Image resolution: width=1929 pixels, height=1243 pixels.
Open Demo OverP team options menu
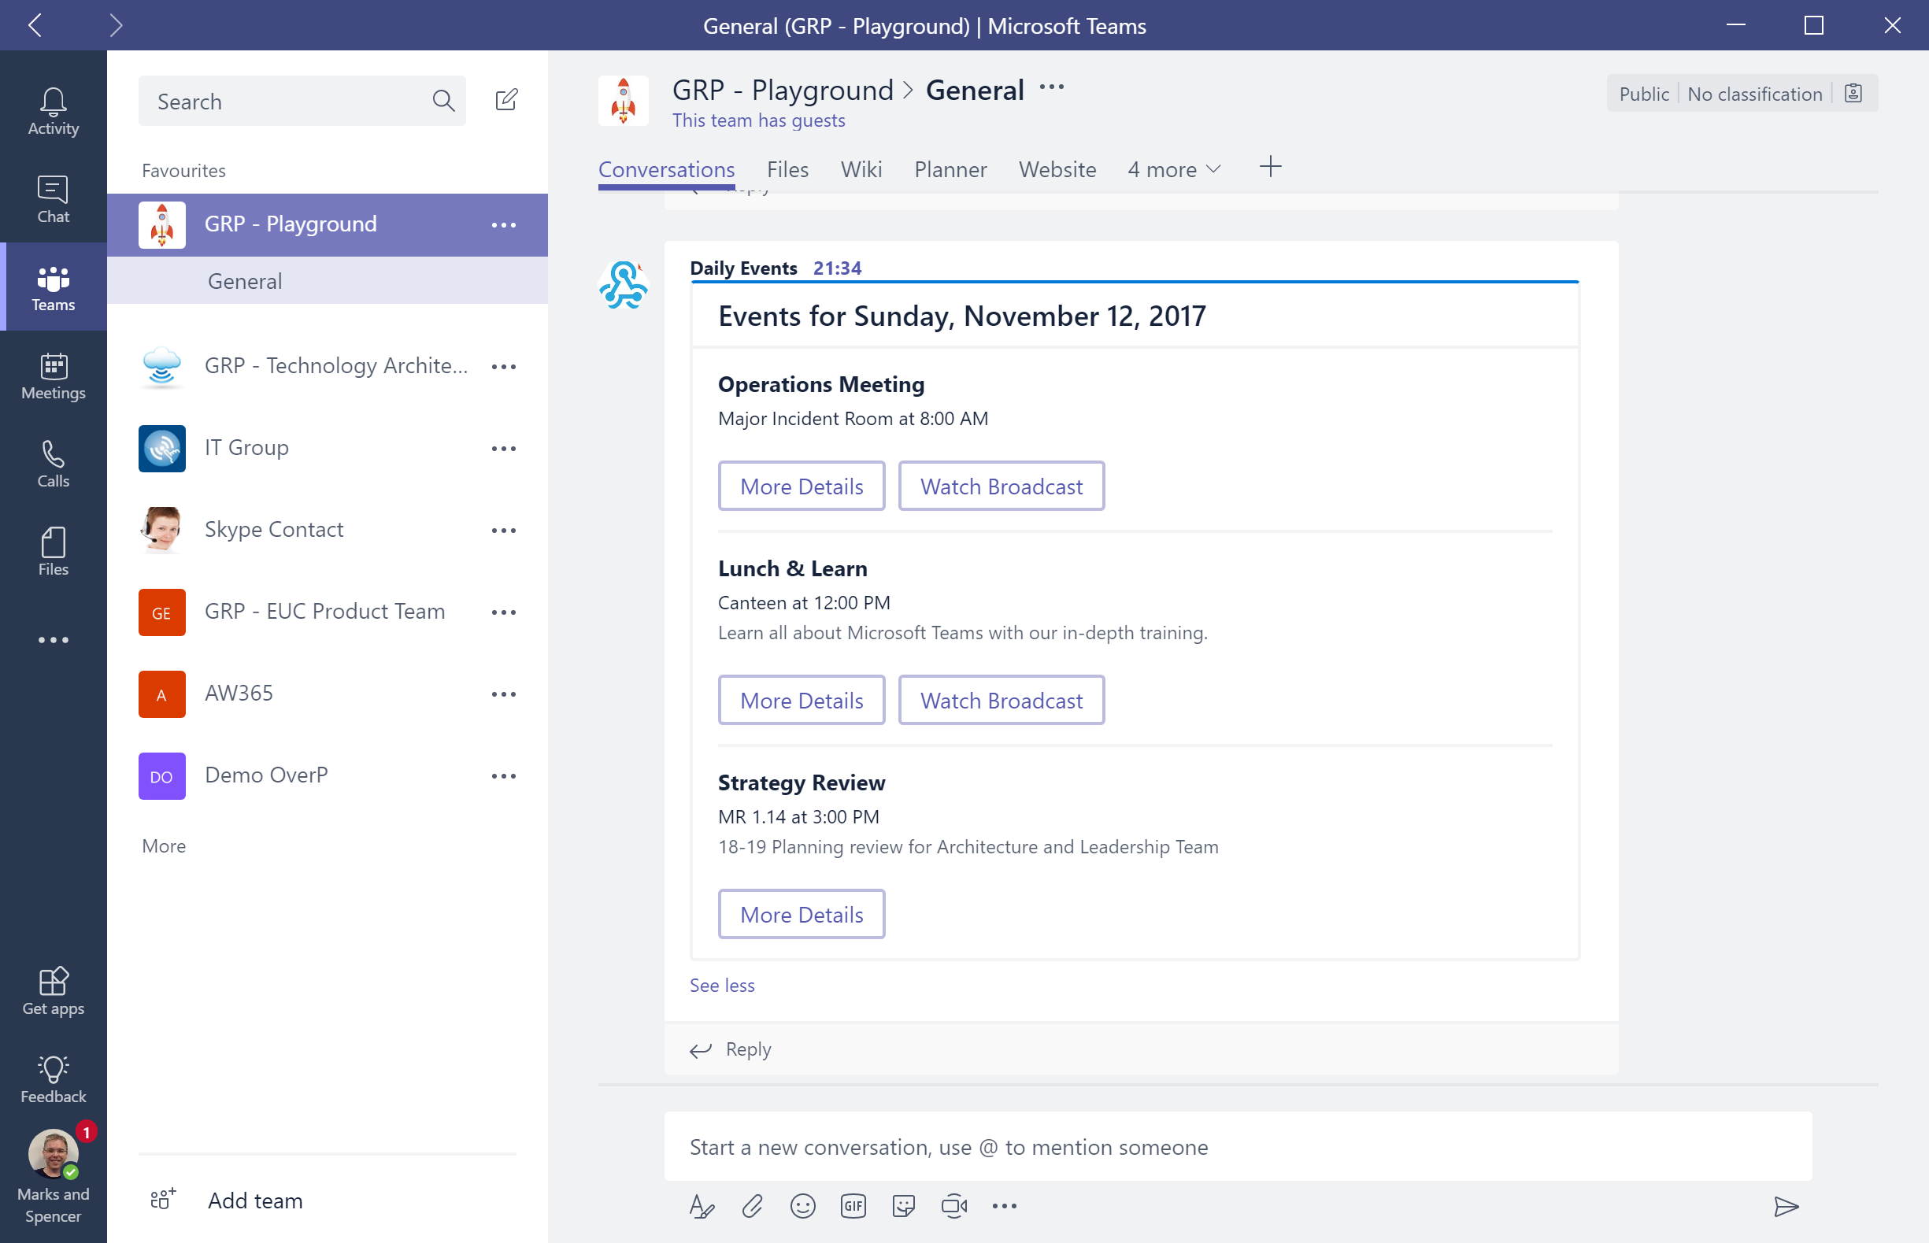504,776
